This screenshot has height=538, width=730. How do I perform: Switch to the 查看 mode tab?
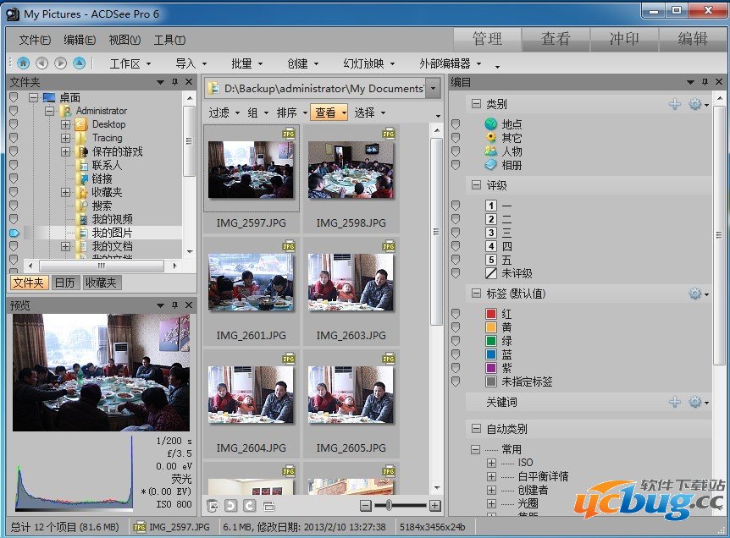(556, 38)
